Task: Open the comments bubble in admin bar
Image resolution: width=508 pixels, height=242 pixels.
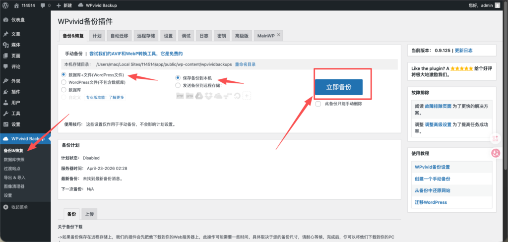Action: coord(46,5)
